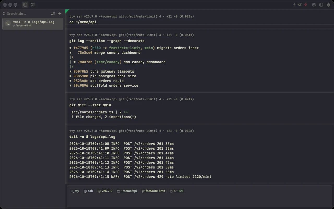Select the 'git diff --stat main' command
Viewport: 334px width, 209px height.
(x=90, y=105)
